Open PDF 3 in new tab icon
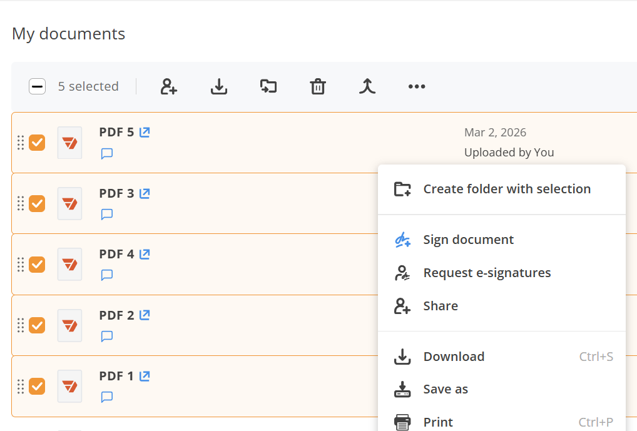The width and height of the screenshot is (637, 431). click(145, 193)
